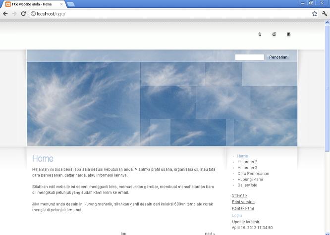Restore down the browser window
The width and height of the screenshot is (330, 235).
311,3
